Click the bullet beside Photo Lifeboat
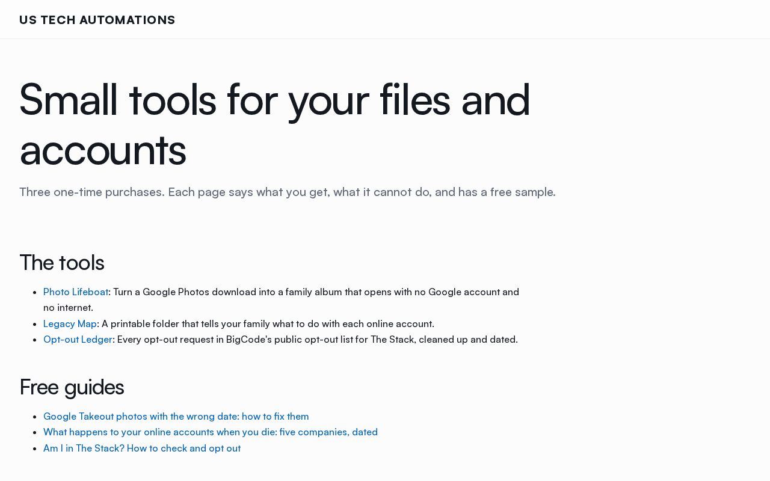 point(35,292)
